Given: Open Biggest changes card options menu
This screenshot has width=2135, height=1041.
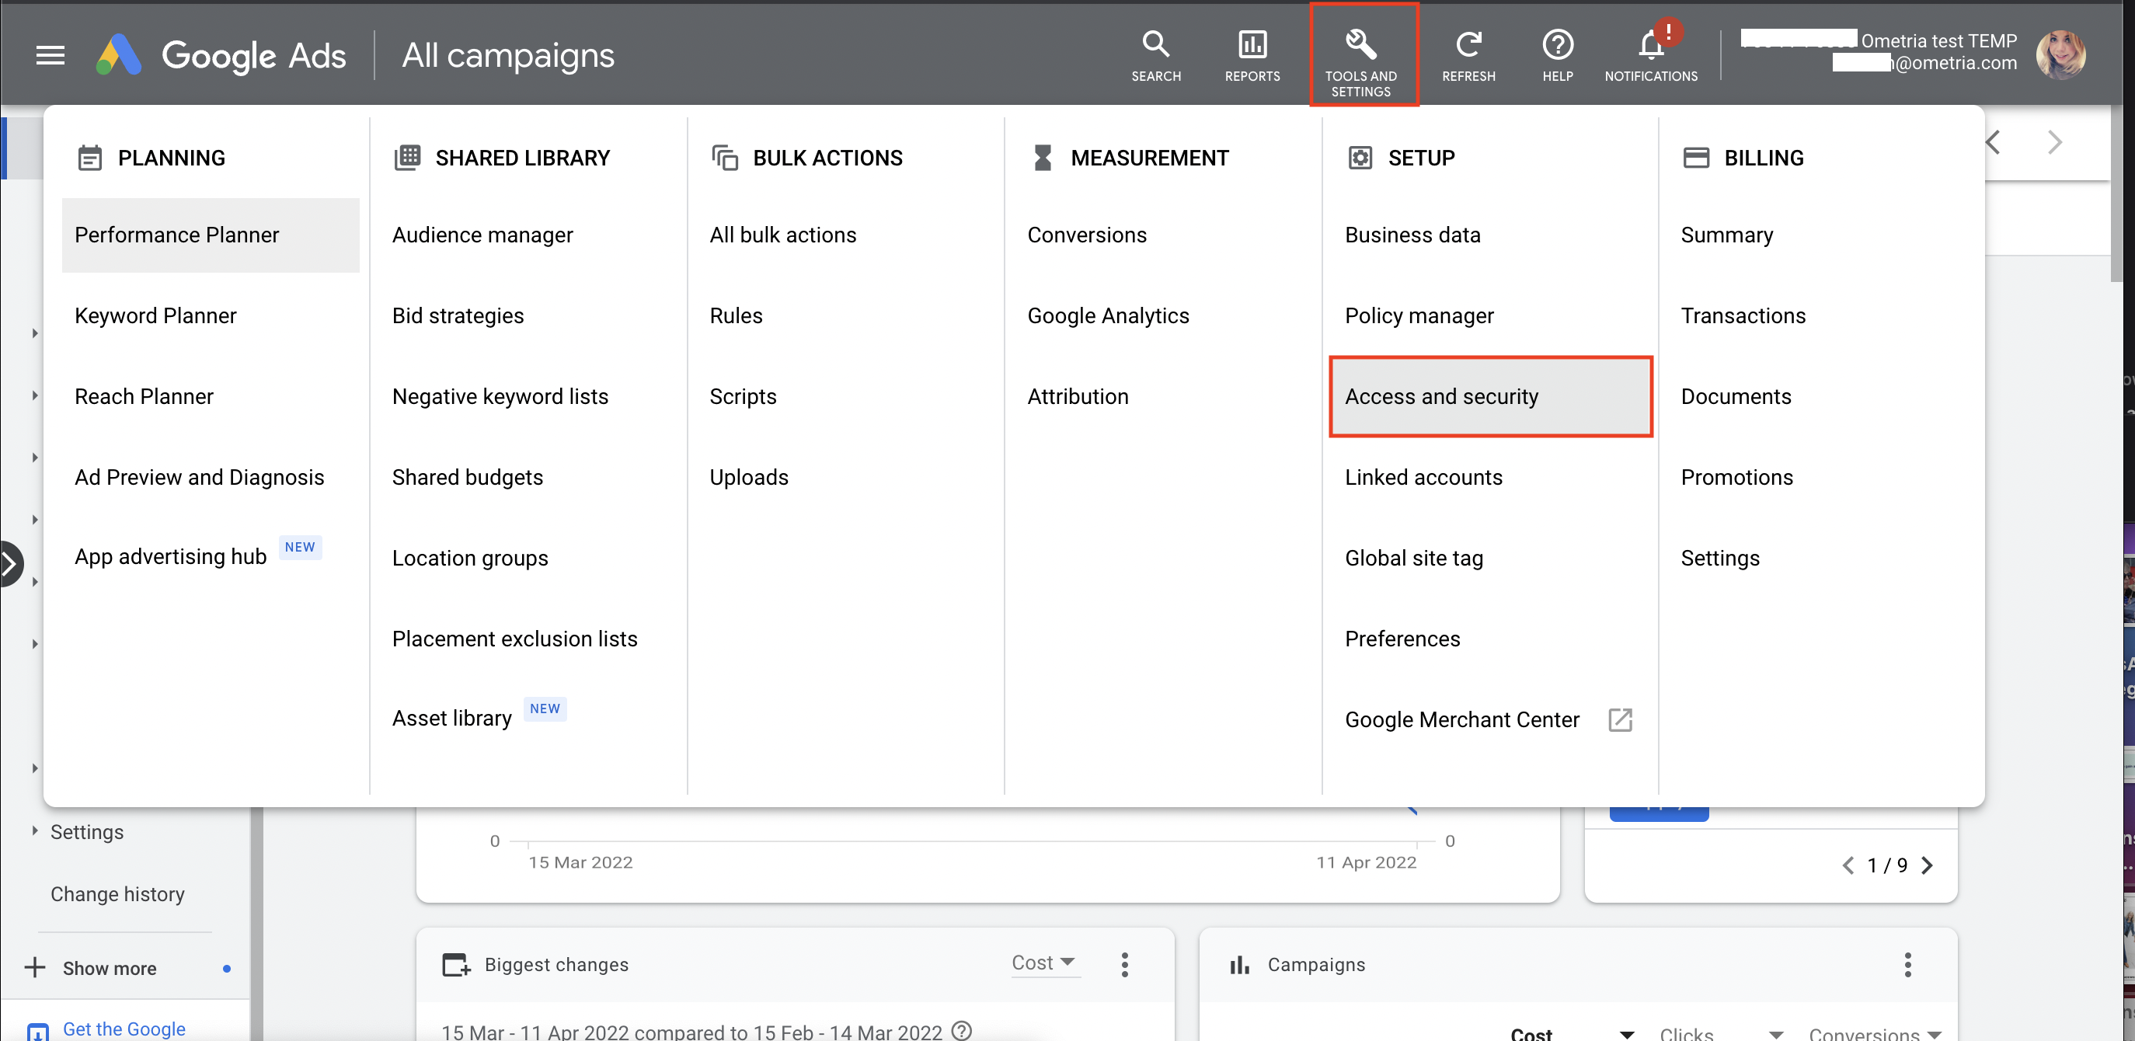Looking at the screenshot, I should click(1125, 964).
